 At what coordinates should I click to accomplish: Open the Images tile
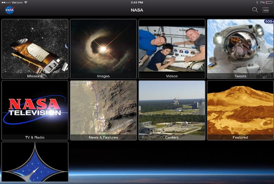(x=103, y=49)
